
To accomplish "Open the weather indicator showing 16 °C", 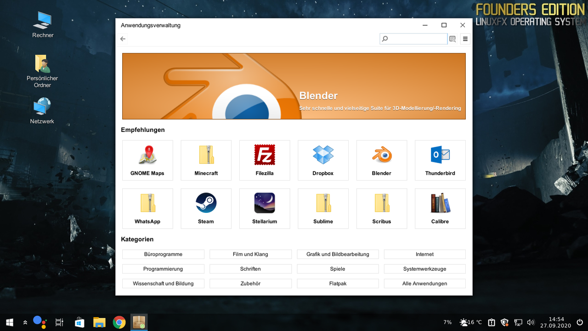I will click(471, 322).
